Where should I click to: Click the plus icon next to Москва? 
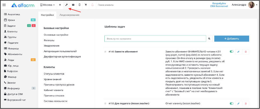coord(60,5)
